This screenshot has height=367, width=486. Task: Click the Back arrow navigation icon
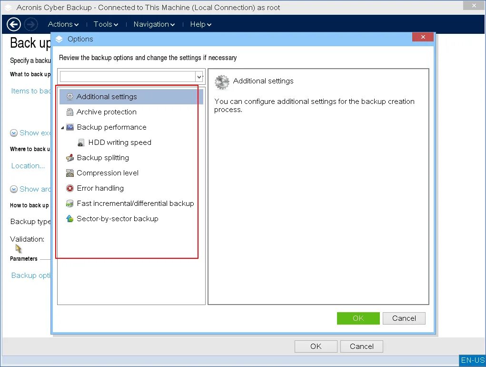tap(14, 24)
